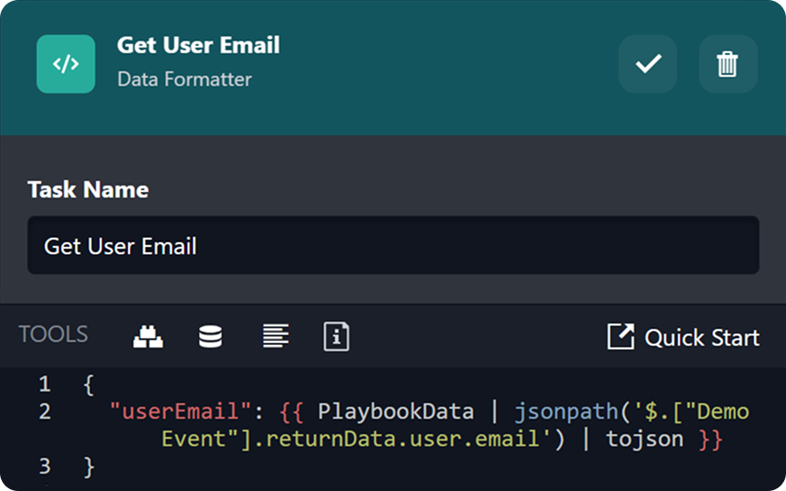Open the database stack tool
Viewport: 786px width, 491px height.
210,336
